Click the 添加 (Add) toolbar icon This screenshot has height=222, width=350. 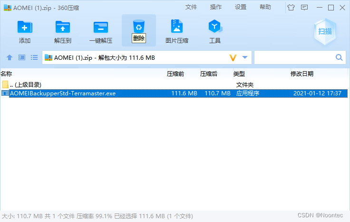point(25,27)
